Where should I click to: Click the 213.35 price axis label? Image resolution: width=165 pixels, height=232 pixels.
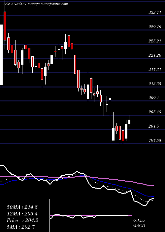[154, 84]
